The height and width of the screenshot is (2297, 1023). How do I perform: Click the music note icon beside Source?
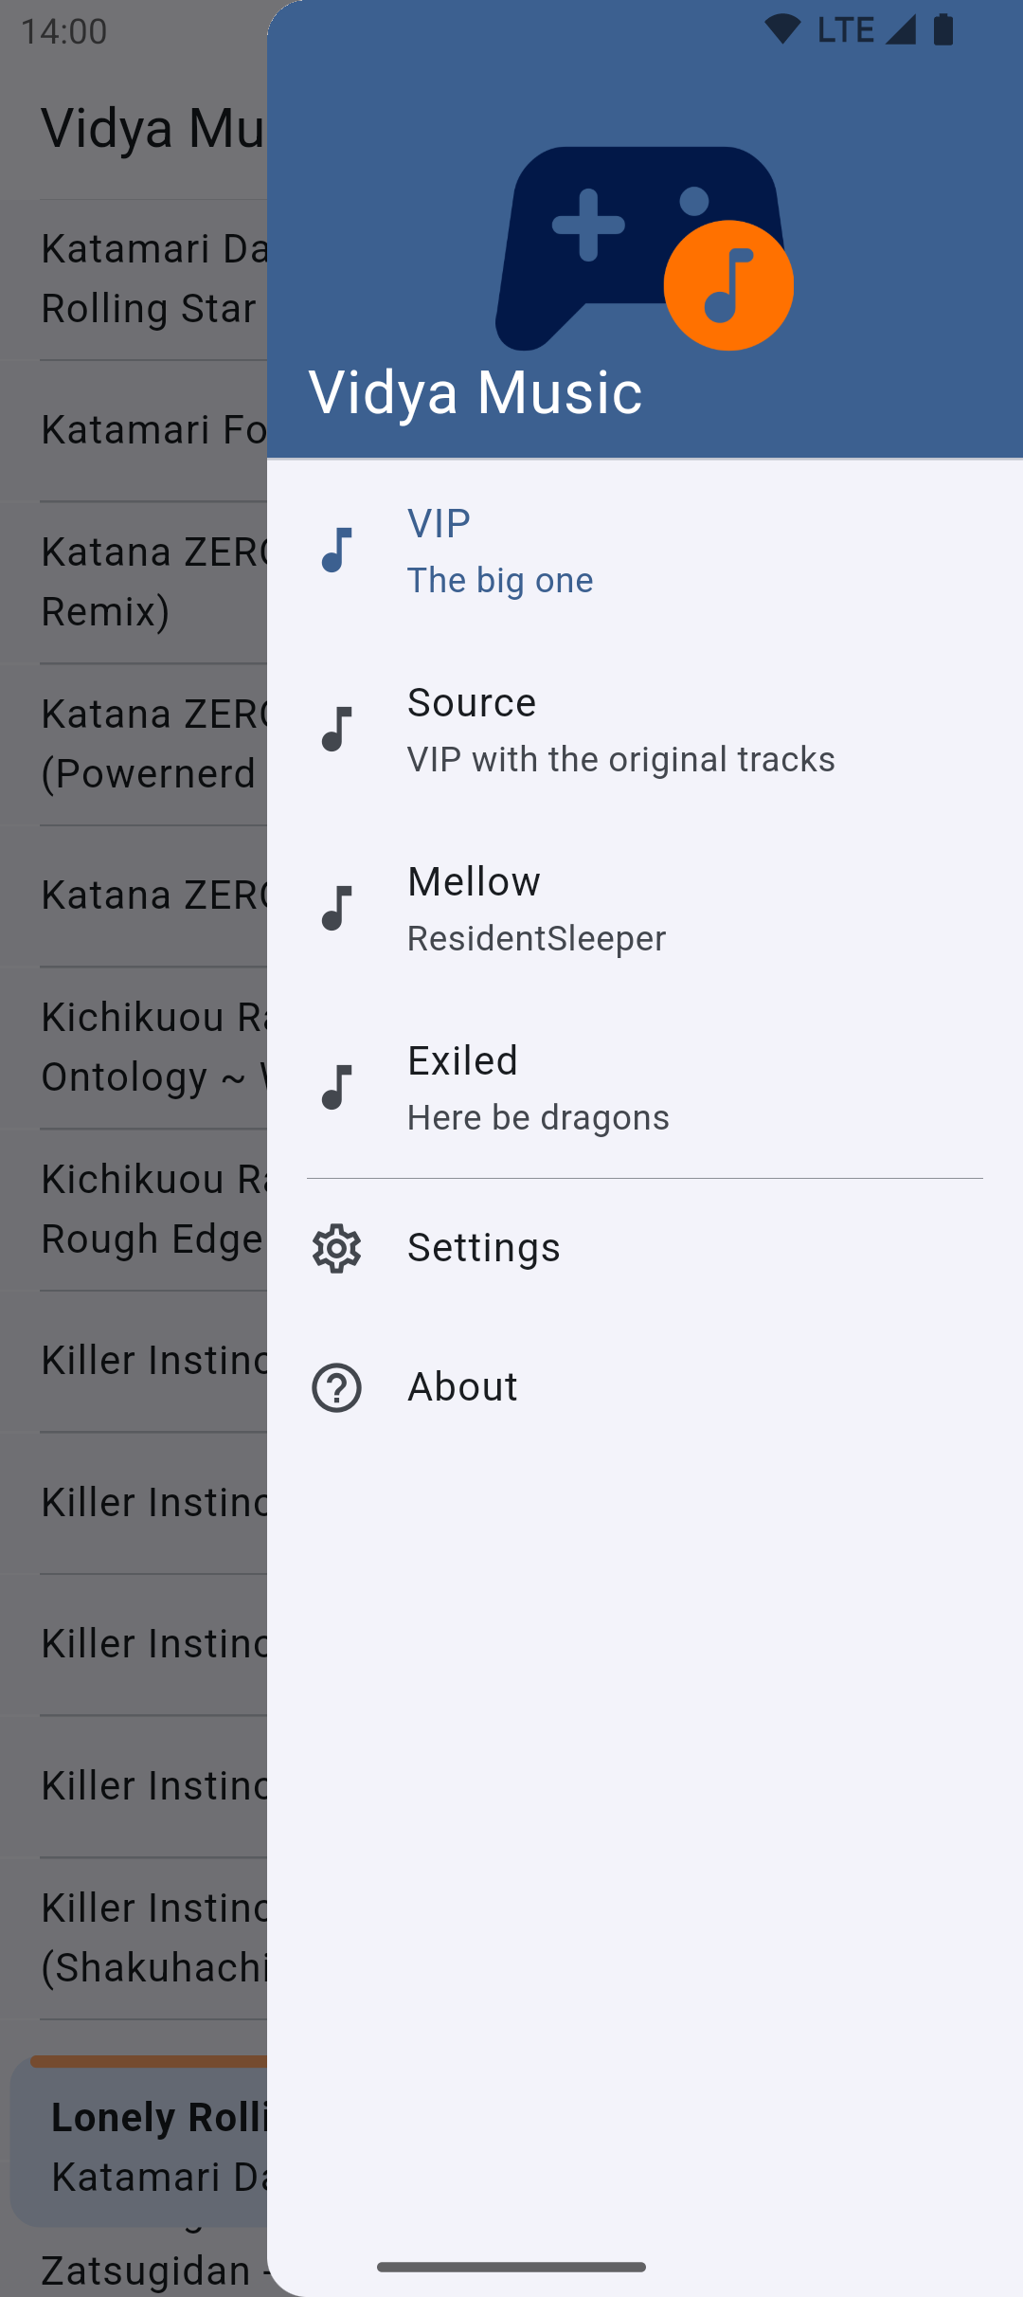tap(337, 730)
